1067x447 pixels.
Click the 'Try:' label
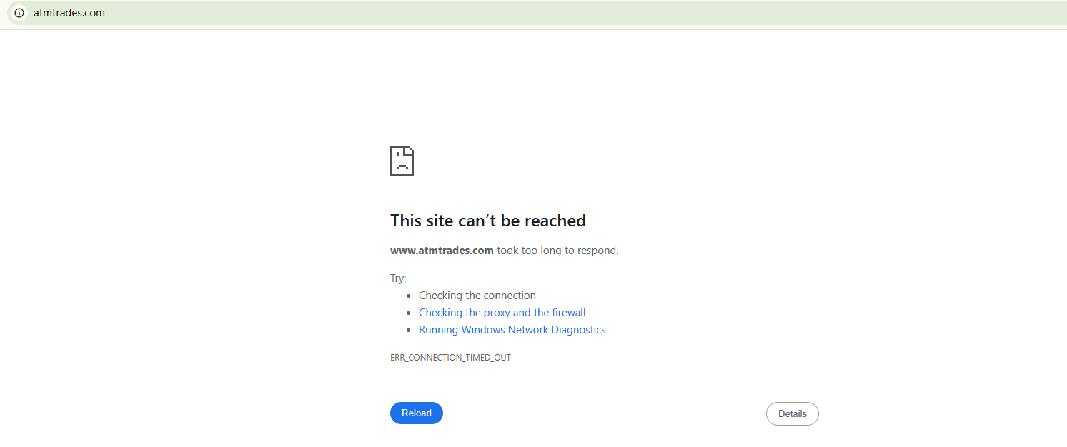[398, 278]
